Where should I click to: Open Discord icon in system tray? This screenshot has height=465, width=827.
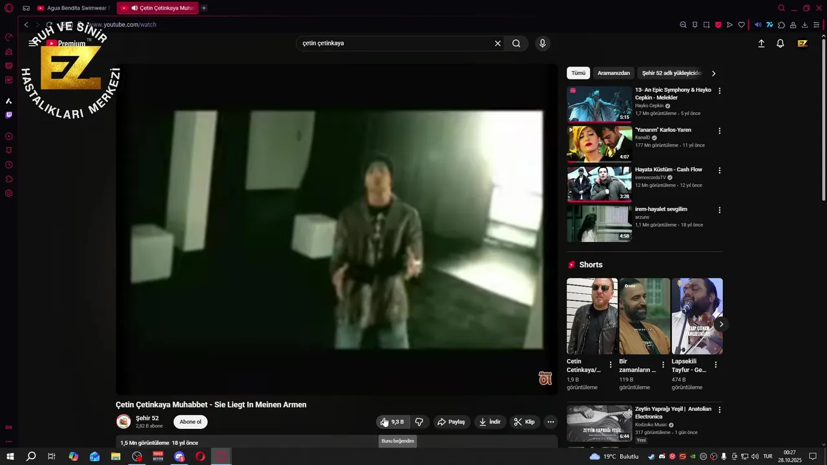(662, 457)
